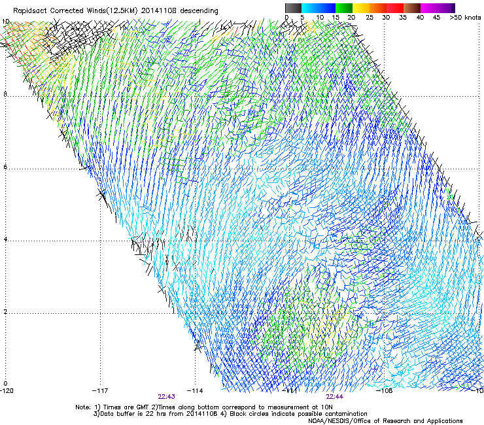Click the yellow 20-25 knots legend segment
This screenshot has height=425, width=484.
(x=361, y=8)
